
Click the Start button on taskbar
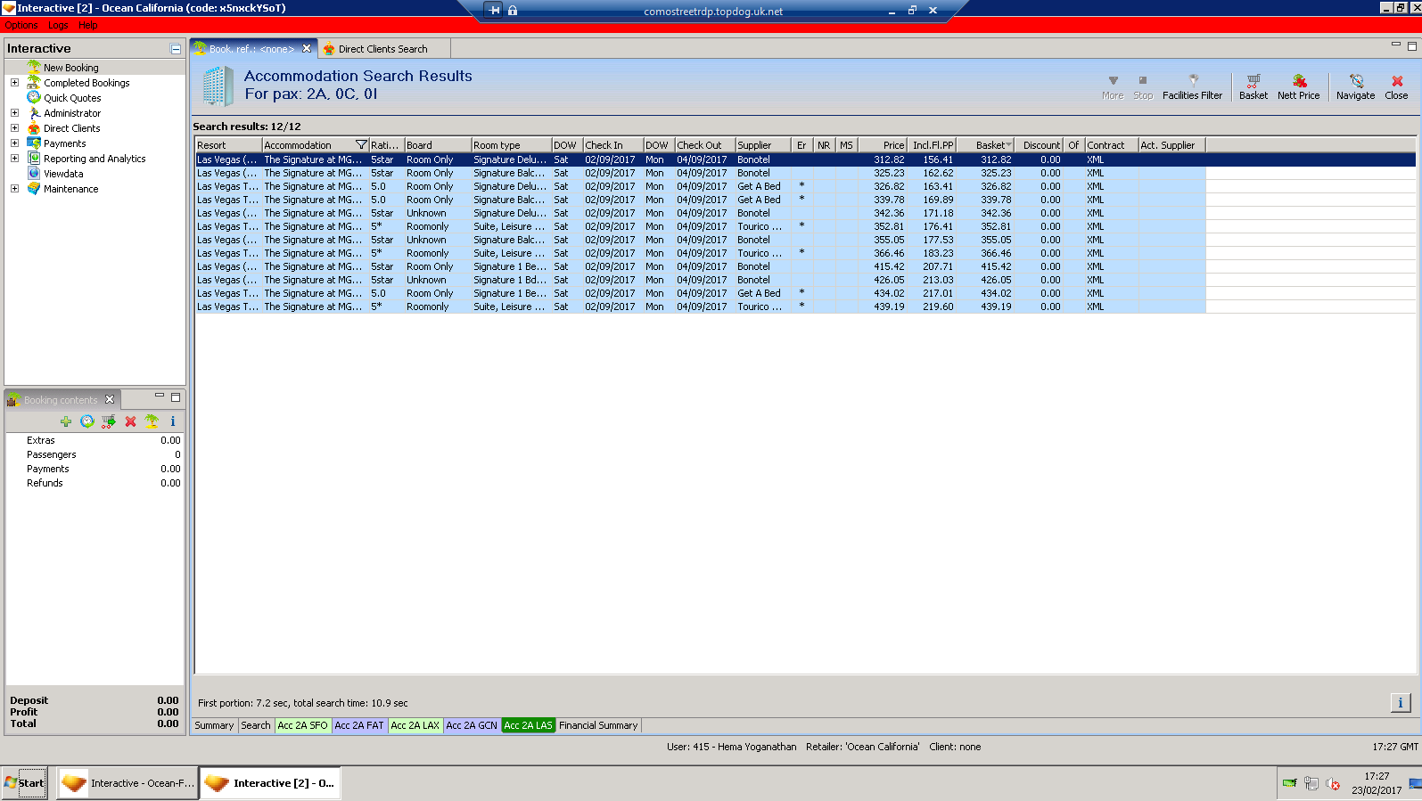tap(24, 783)
